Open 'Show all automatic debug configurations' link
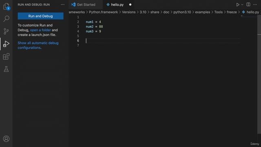The width and height of the screenshot is (261, 147). 38,45
